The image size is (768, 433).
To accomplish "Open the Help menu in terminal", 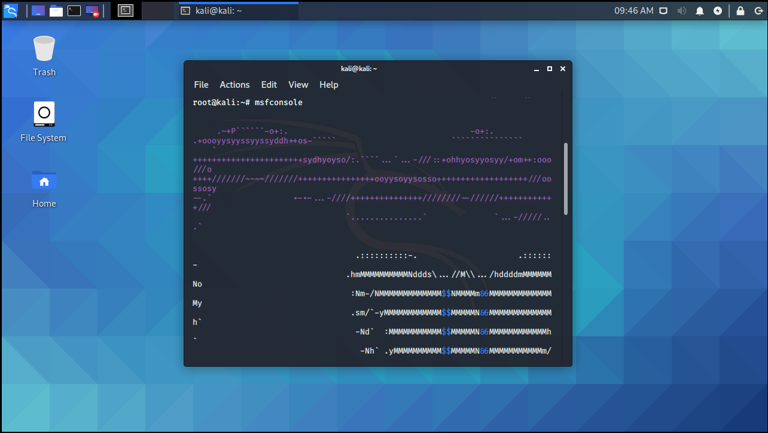I will [329, 85].
